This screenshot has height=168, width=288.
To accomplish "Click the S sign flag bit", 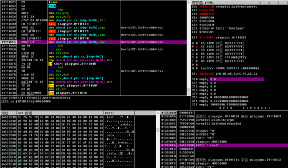I will coord(197,58).
